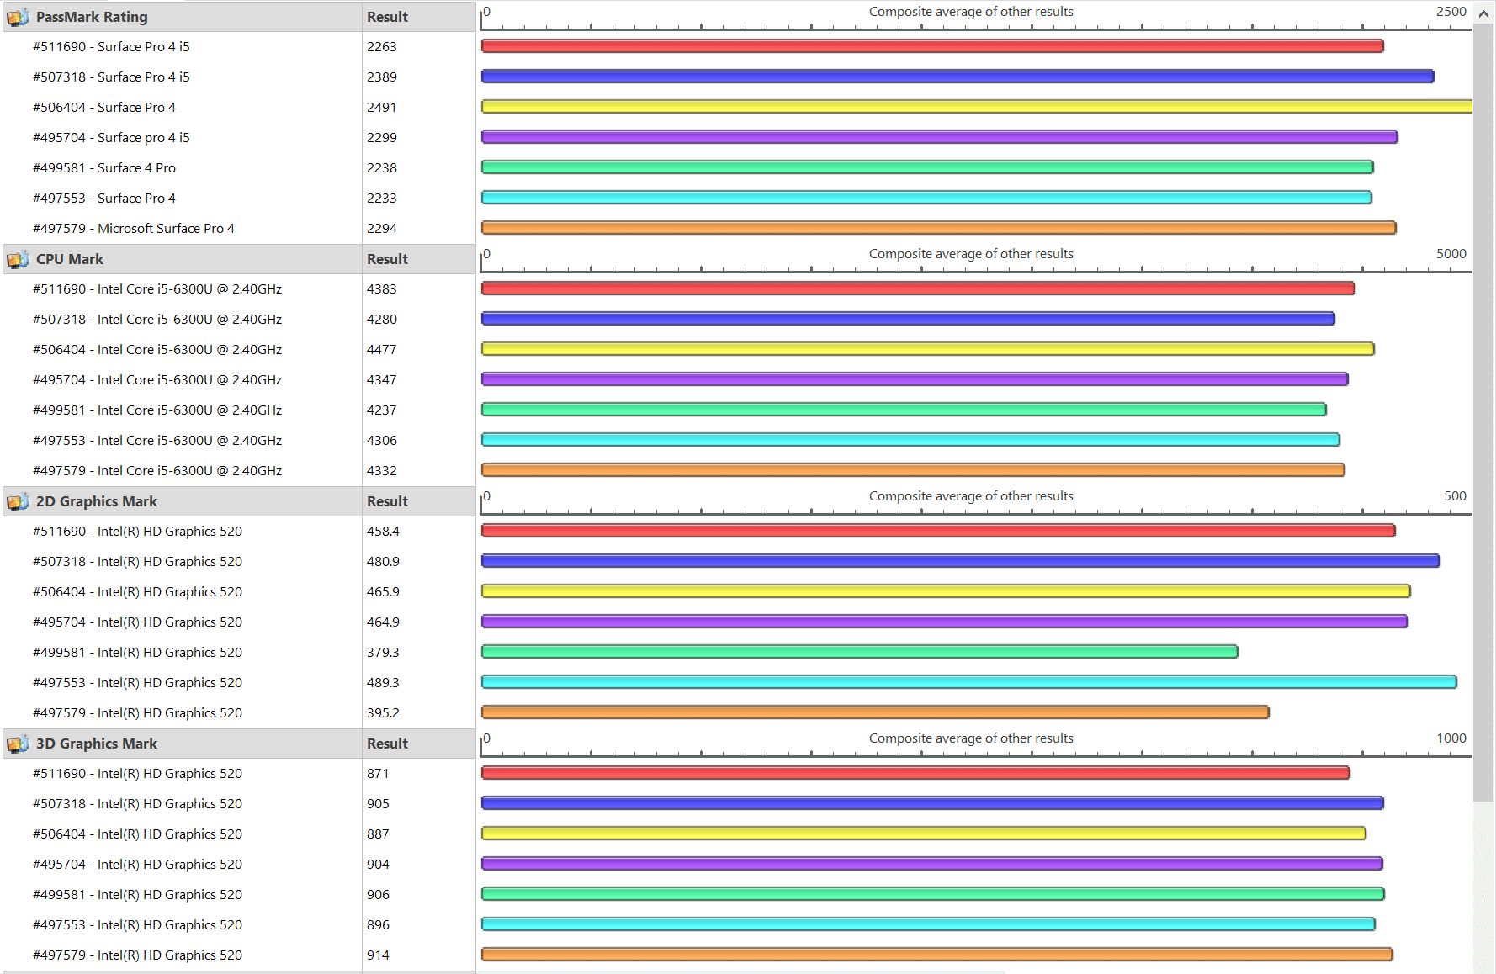Click the vertical scrollbar thumb

coord(1484,412)
